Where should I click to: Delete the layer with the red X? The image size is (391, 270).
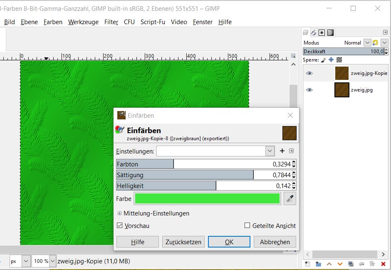[383, 264]
